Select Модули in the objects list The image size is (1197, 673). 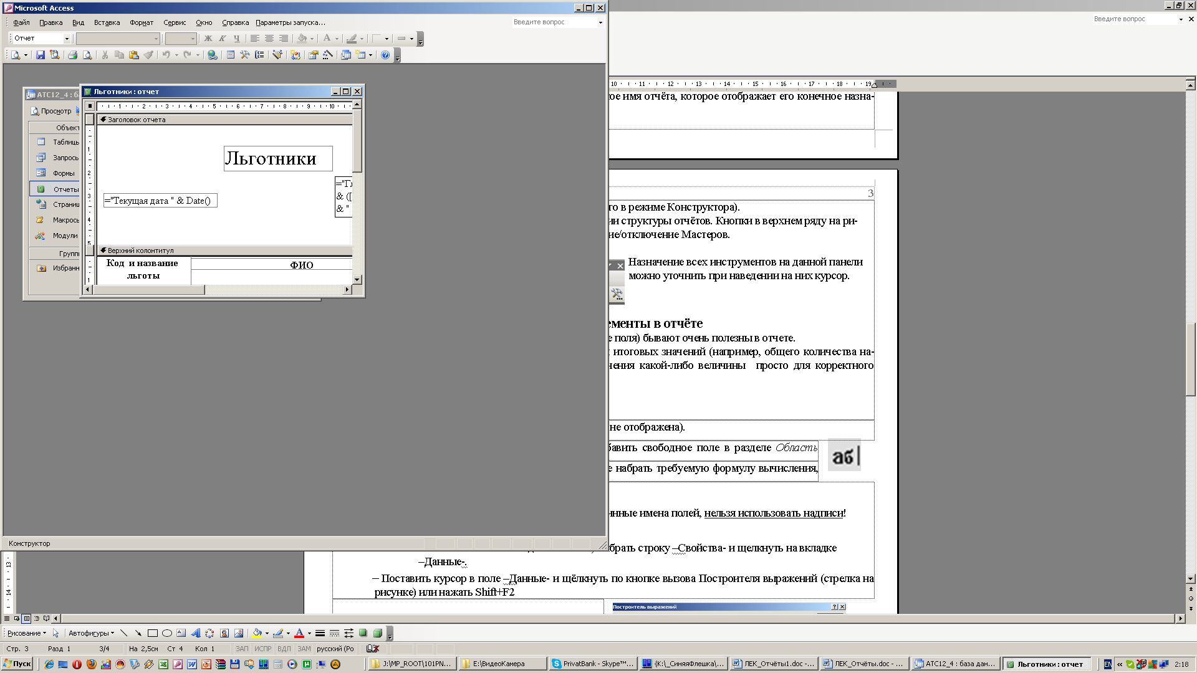57,236
